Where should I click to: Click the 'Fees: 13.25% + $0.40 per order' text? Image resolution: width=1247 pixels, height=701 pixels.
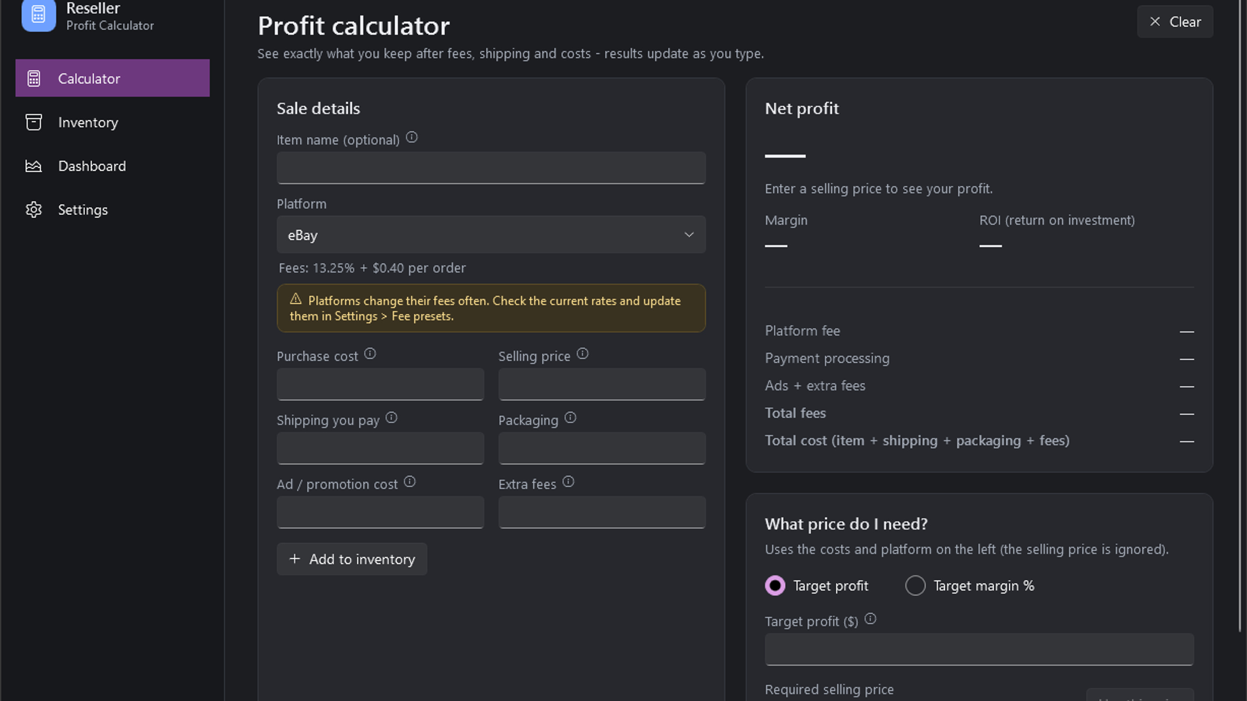372,268
